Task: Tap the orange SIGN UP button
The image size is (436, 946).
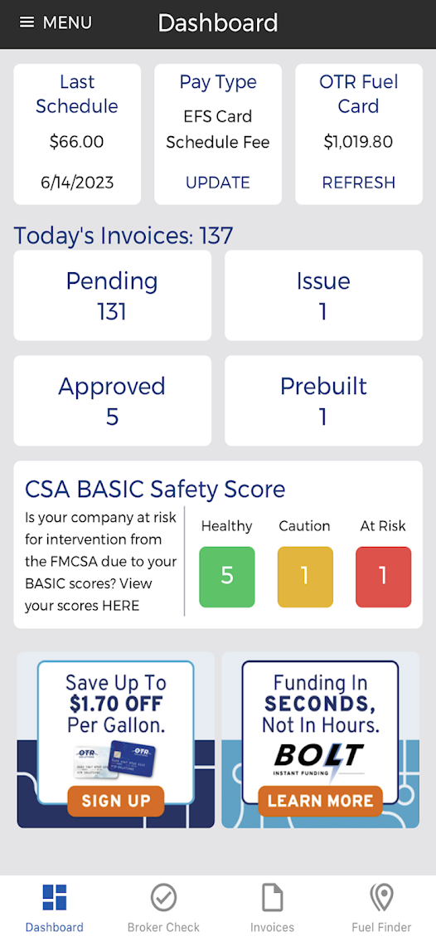Action: 116,801
